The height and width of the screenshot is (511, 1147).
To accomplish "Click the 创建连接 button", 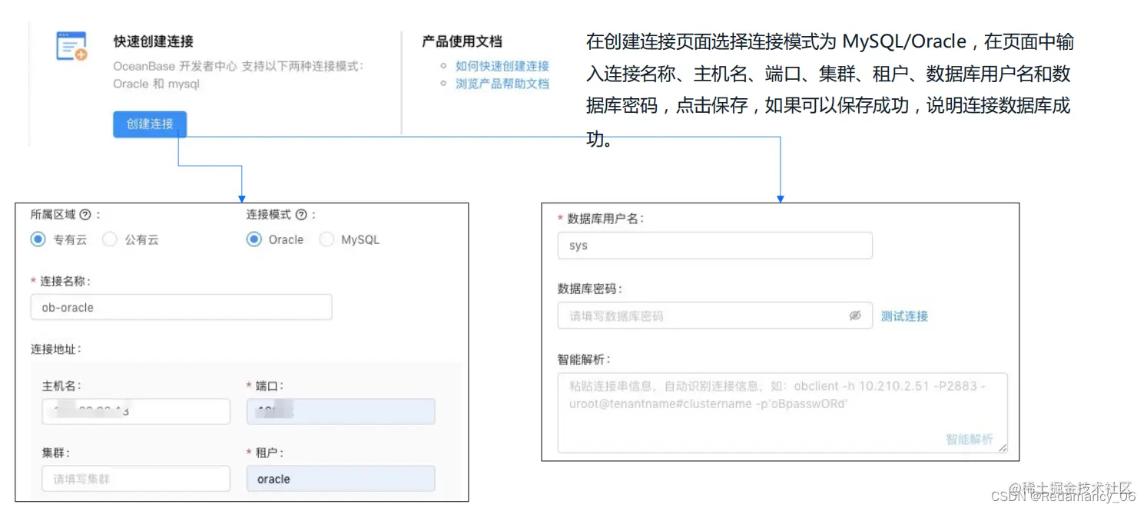I will pyautogui.click(x=149, y=124).
